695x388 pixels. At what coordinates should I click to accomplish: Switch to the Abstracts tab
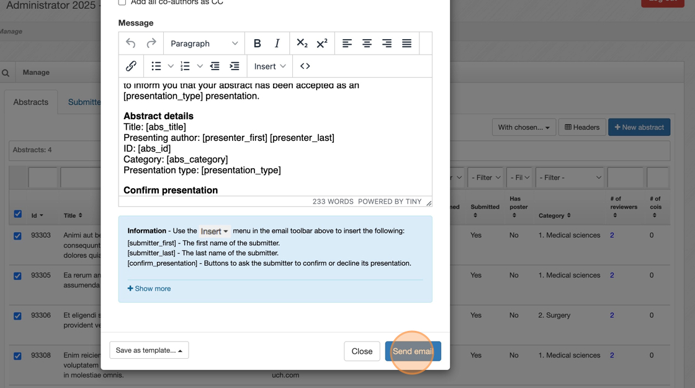(30, 102)
